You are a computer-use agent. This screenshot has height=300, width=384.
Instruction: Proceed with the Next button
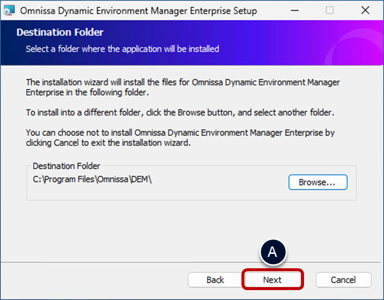point(272,280)
